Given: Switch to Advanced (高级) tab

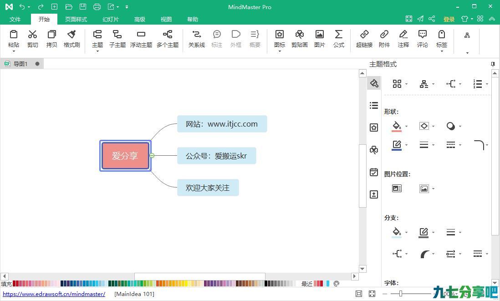Looking at the screenshot, I should pos(140,20).
